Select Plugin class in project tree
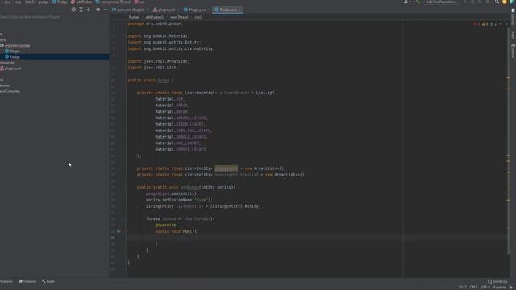Screen dimensions: 516x290 [12, 52]
